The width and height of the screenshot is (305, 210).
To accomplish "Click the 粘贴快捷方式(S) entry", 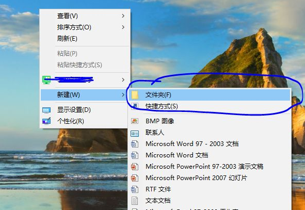I will coord(85,64).
